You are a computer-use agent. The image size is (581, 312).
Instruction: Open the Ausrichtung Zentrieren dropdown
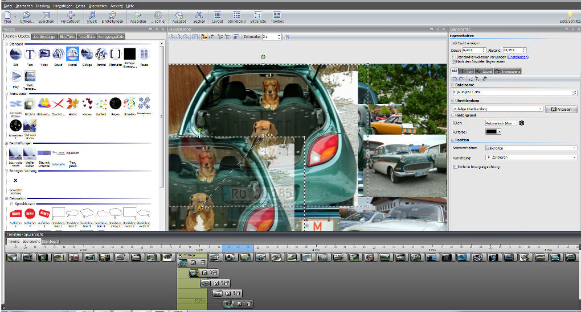530,157
